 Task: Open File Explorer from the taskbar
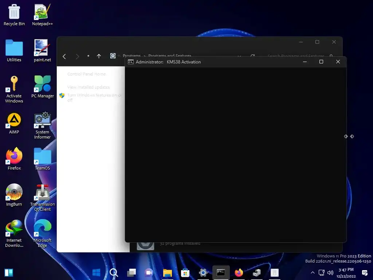click(167, 273)
